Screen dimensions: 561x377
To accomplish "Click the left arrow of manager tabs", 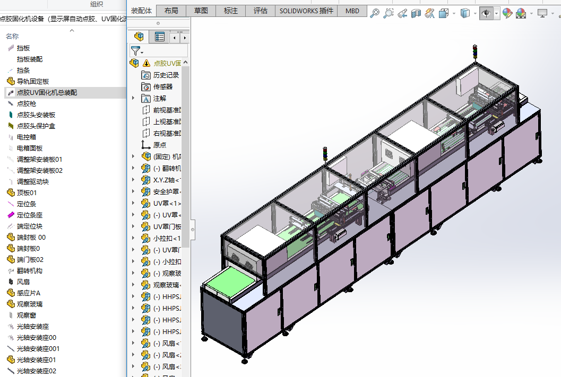I will (x=175, y=38).
